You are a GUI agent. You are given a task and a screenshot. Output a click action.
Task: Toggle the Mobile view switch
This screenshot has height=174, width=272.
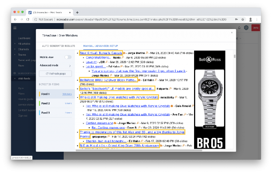point(68,57)
